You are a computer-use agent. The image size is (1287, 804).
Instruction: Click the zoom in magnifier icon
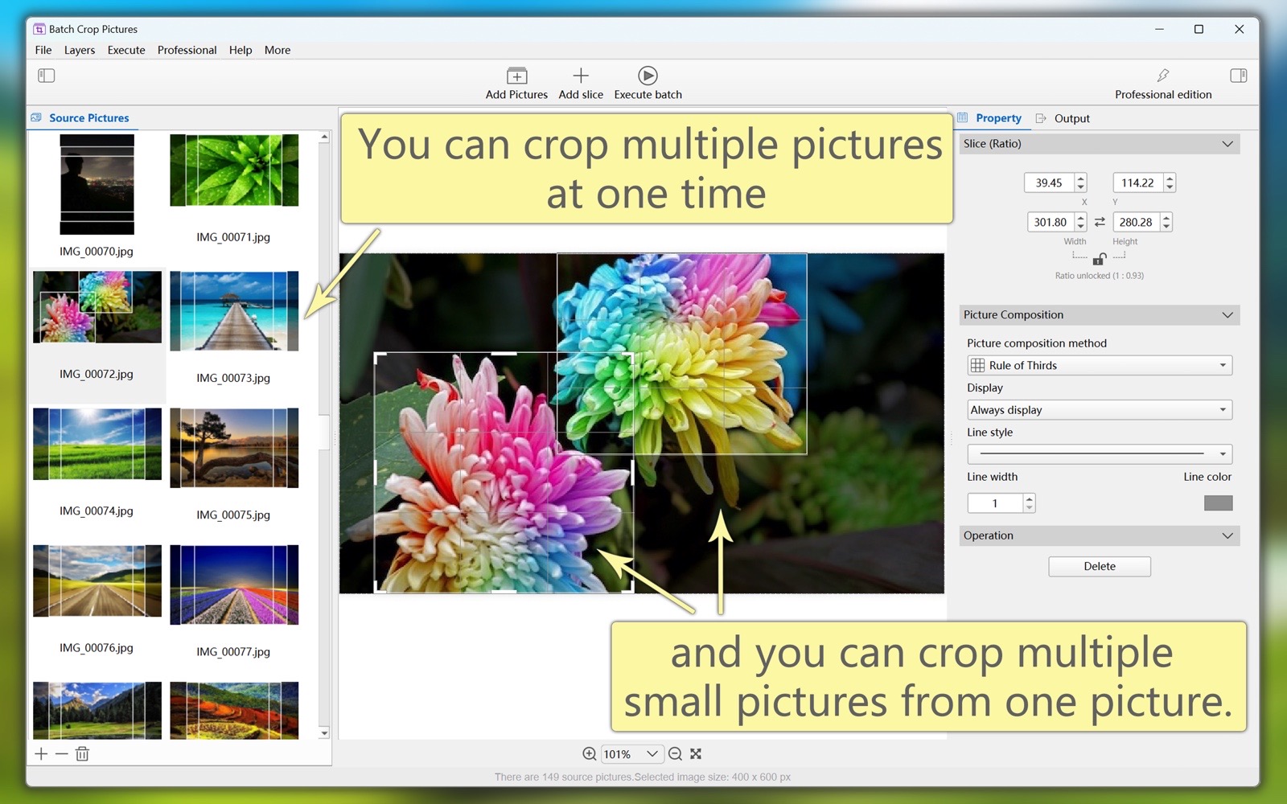coord(590,753)
